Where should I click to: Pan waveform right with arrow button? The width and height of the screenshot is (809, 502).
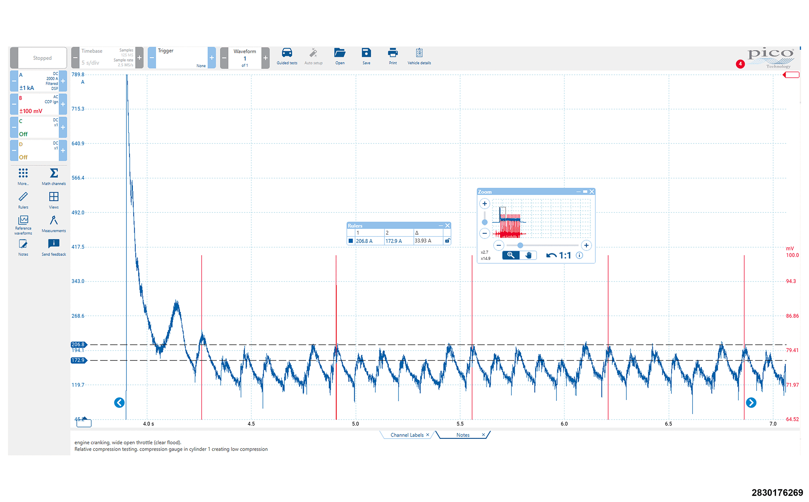pyautogui.click(x=751, y=402)
